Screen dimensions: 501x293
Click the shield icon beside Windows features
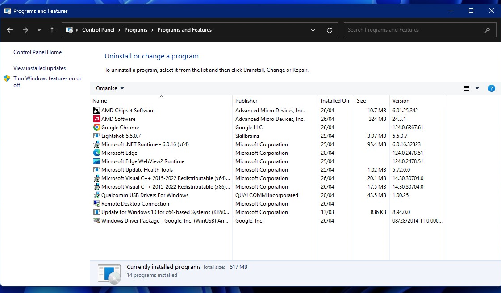[x=7, y=78]
